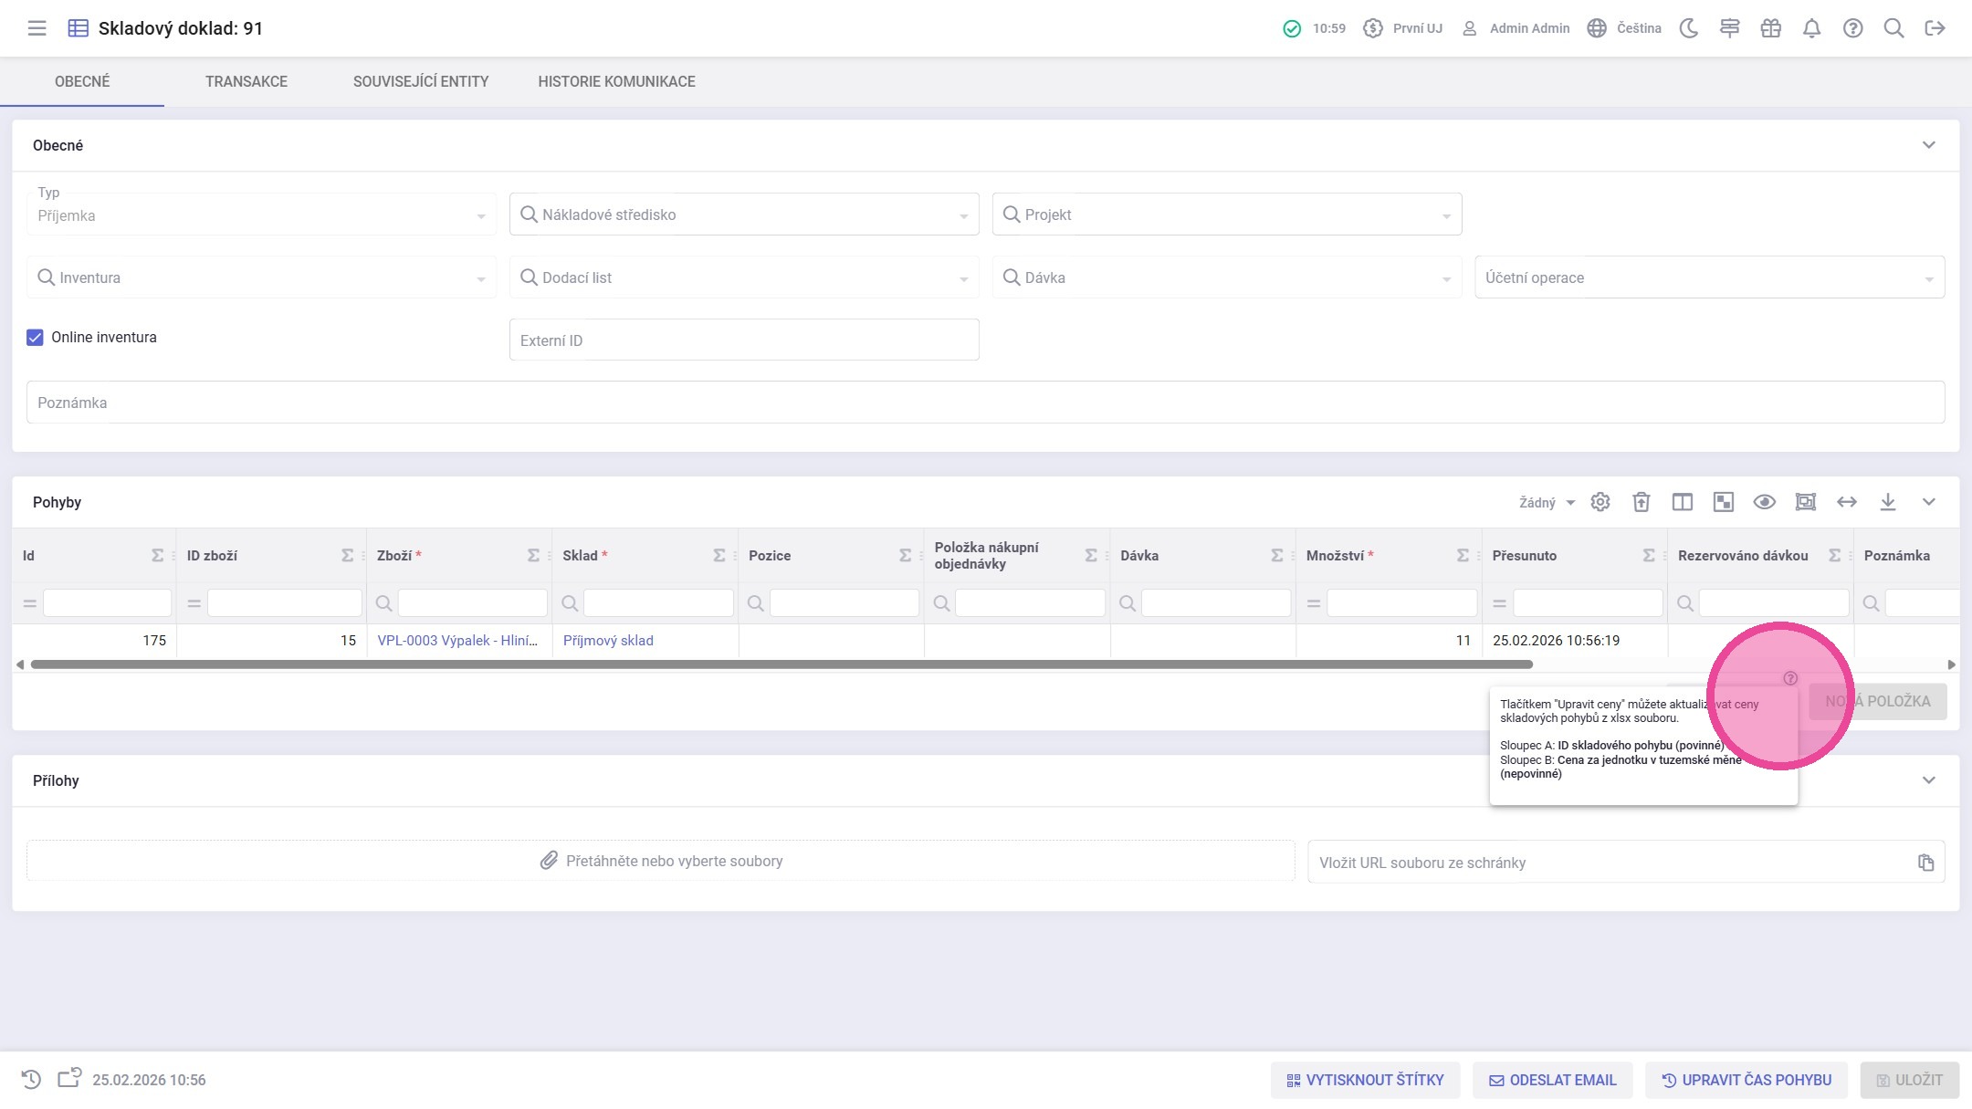The height and width of the screenshot is (1109, 1972).
Task: Click the trash icon in Pohyby toolbar
Action: [1641, 502]
